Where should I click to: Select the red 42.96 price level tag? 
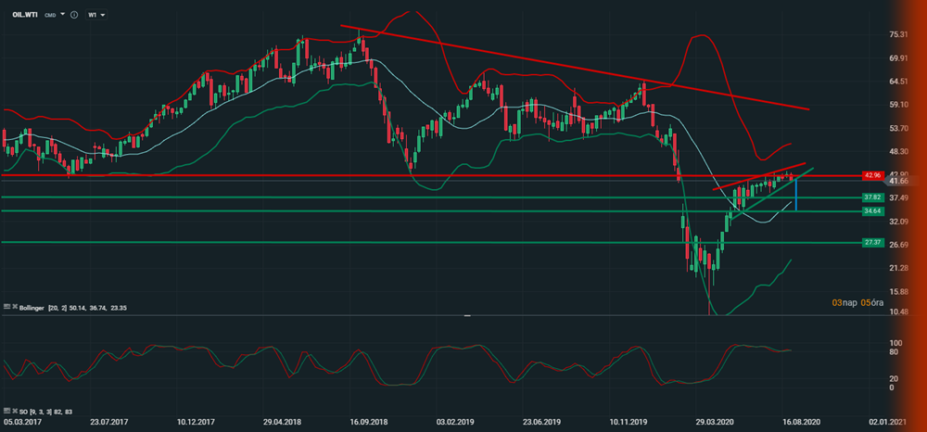(x=870, y=175)
